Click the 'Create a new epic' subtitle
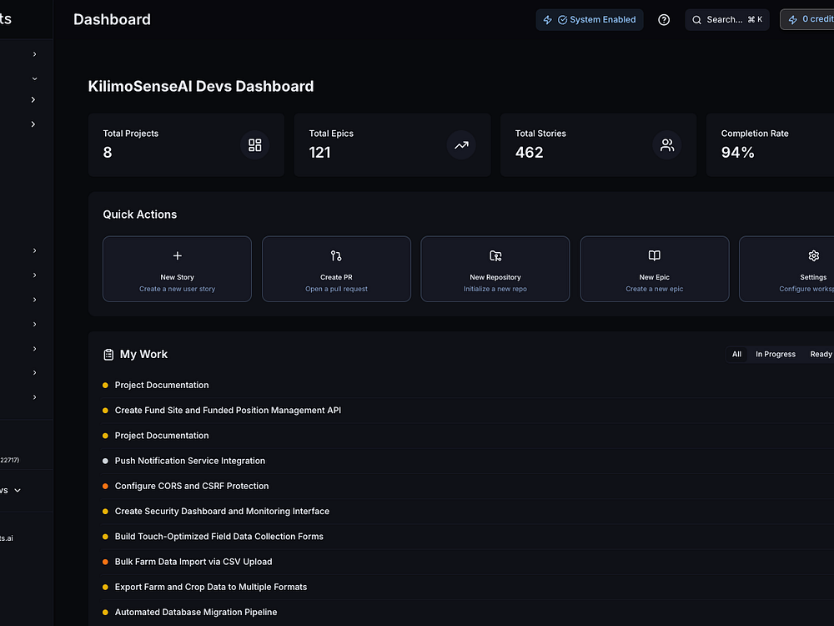The width and height of the screenshot is (834, 626). (654, 289)
